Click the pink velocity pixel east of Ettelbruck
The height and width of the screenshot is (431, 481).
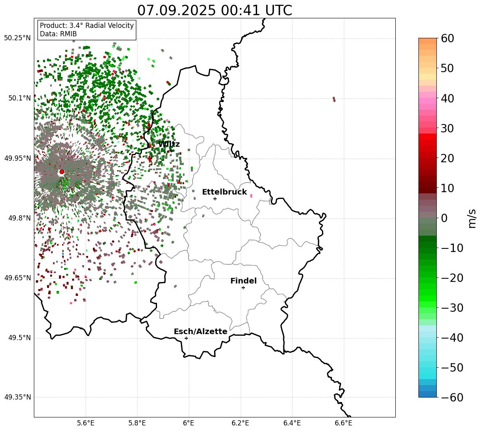click(x=251, y=196)
